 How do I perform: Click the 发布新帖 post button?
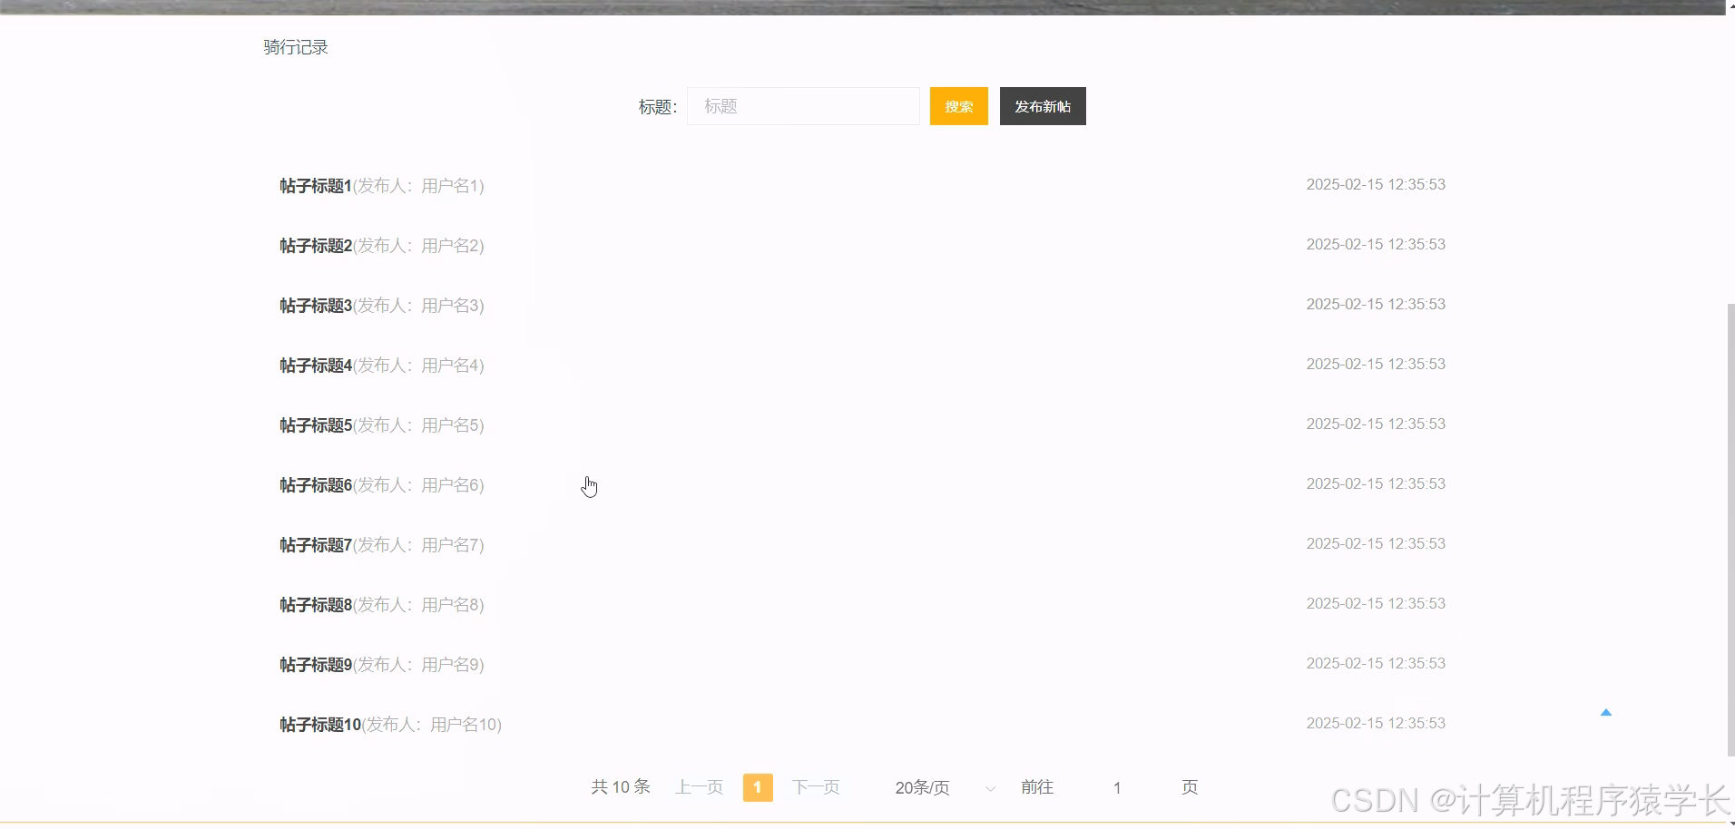pos(1043,106)
